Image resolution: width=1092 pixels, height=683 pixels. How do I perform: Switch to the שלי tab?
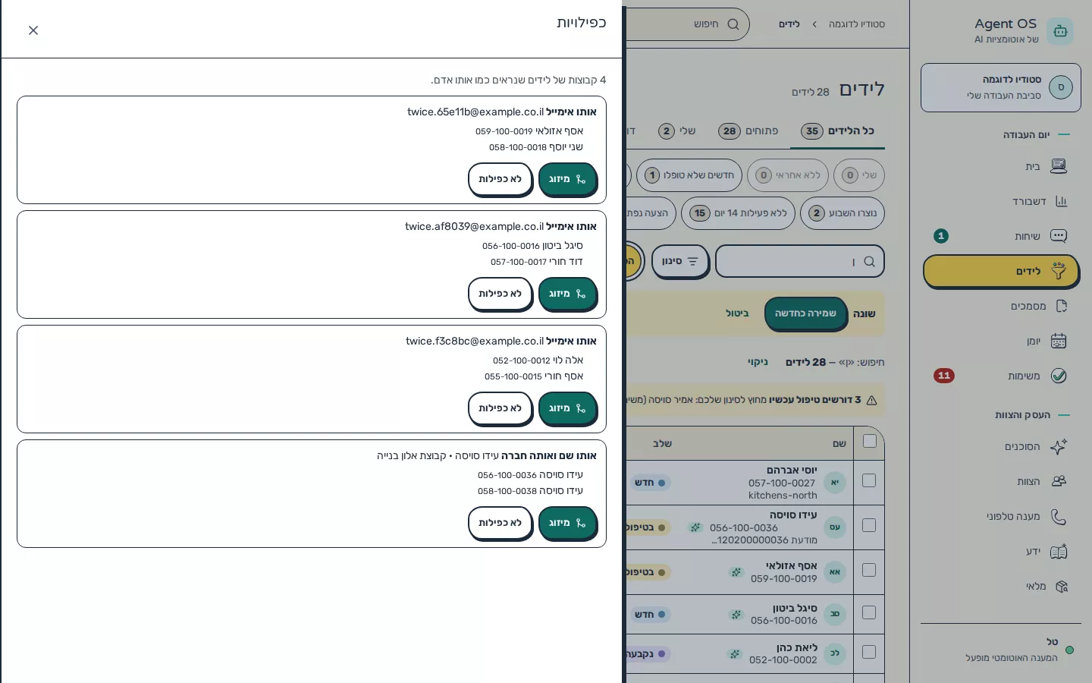pyautogui.click(x=677, y=131)
